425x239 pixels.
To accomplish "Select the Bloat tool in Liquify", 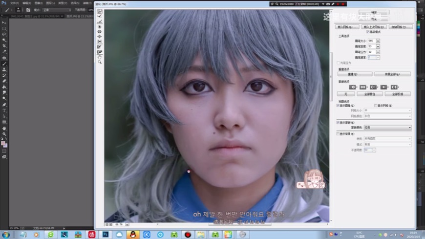I will tap(100, 36).
